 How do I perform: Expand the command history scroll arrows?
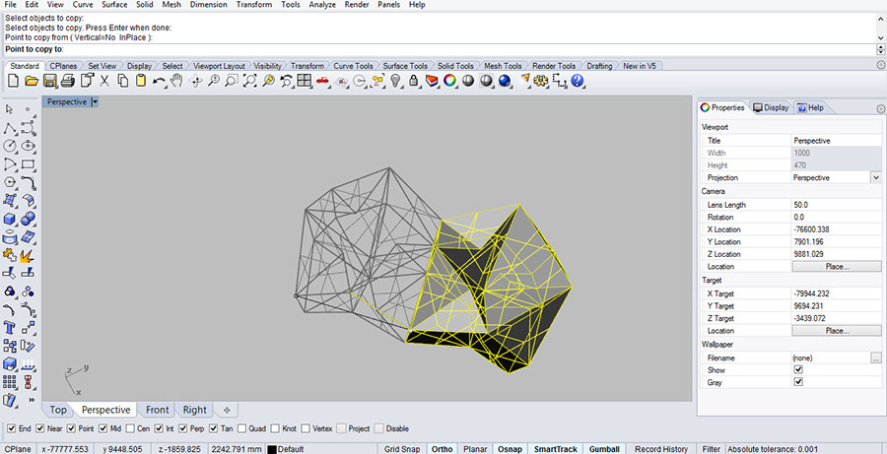[x=880, y=48]
